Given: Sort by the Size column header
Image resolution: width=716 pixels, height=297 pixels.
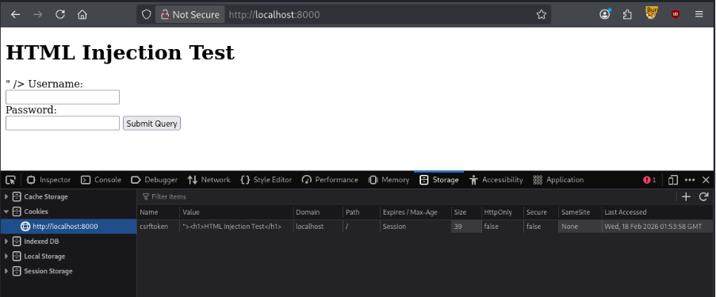Looking at the screenshot, I should (466, 212).
